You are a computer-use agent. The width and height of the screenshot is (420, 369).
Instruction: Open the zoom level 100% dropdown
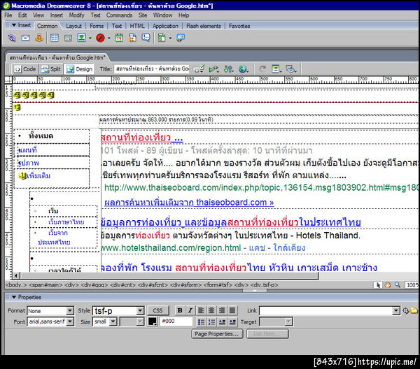[412, 285]
